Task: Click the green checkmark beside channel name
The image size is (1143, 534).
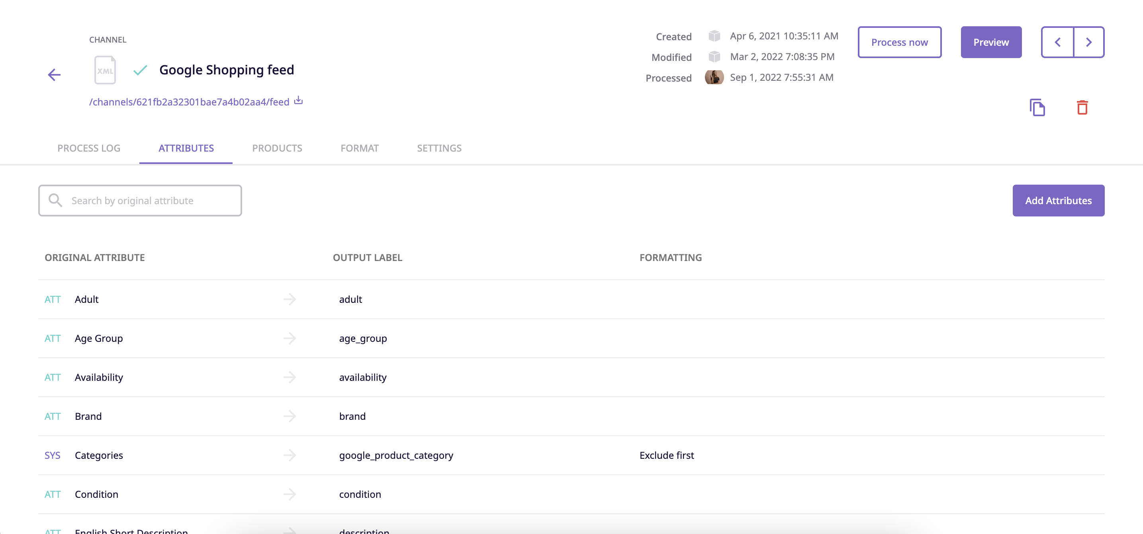Action: tap(139, 70)
